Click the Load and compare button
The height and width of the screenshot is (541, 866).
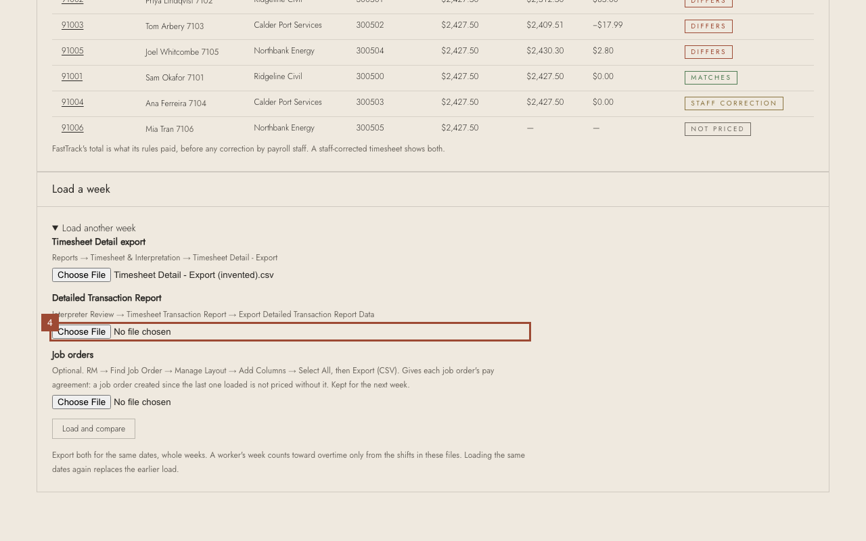coord(93,429)
